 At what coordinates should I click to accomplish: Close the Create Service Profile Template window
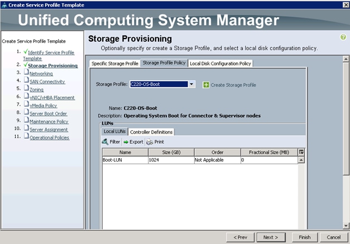point(346,4)
